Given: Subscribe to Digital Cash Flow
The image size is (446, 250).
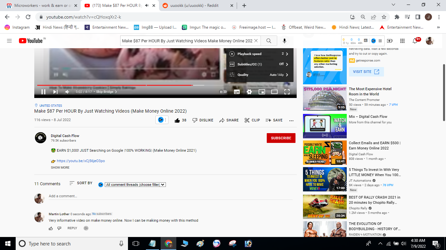Looking at the screenshot, I should point(281,138).
